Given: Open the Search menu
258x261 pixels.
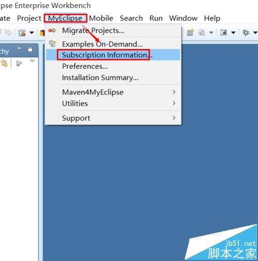Looking at the screenshot, I should [x=131, y=18].
